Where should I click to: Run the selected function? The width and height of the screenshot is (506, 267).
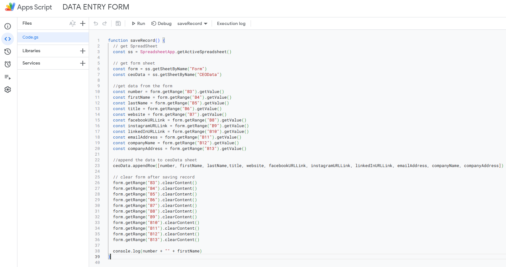click(x=138, y=23)
